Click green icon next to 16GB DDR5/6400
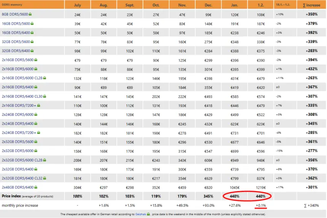327x218 pixels. pyautogui.click(x=33, y=33)
